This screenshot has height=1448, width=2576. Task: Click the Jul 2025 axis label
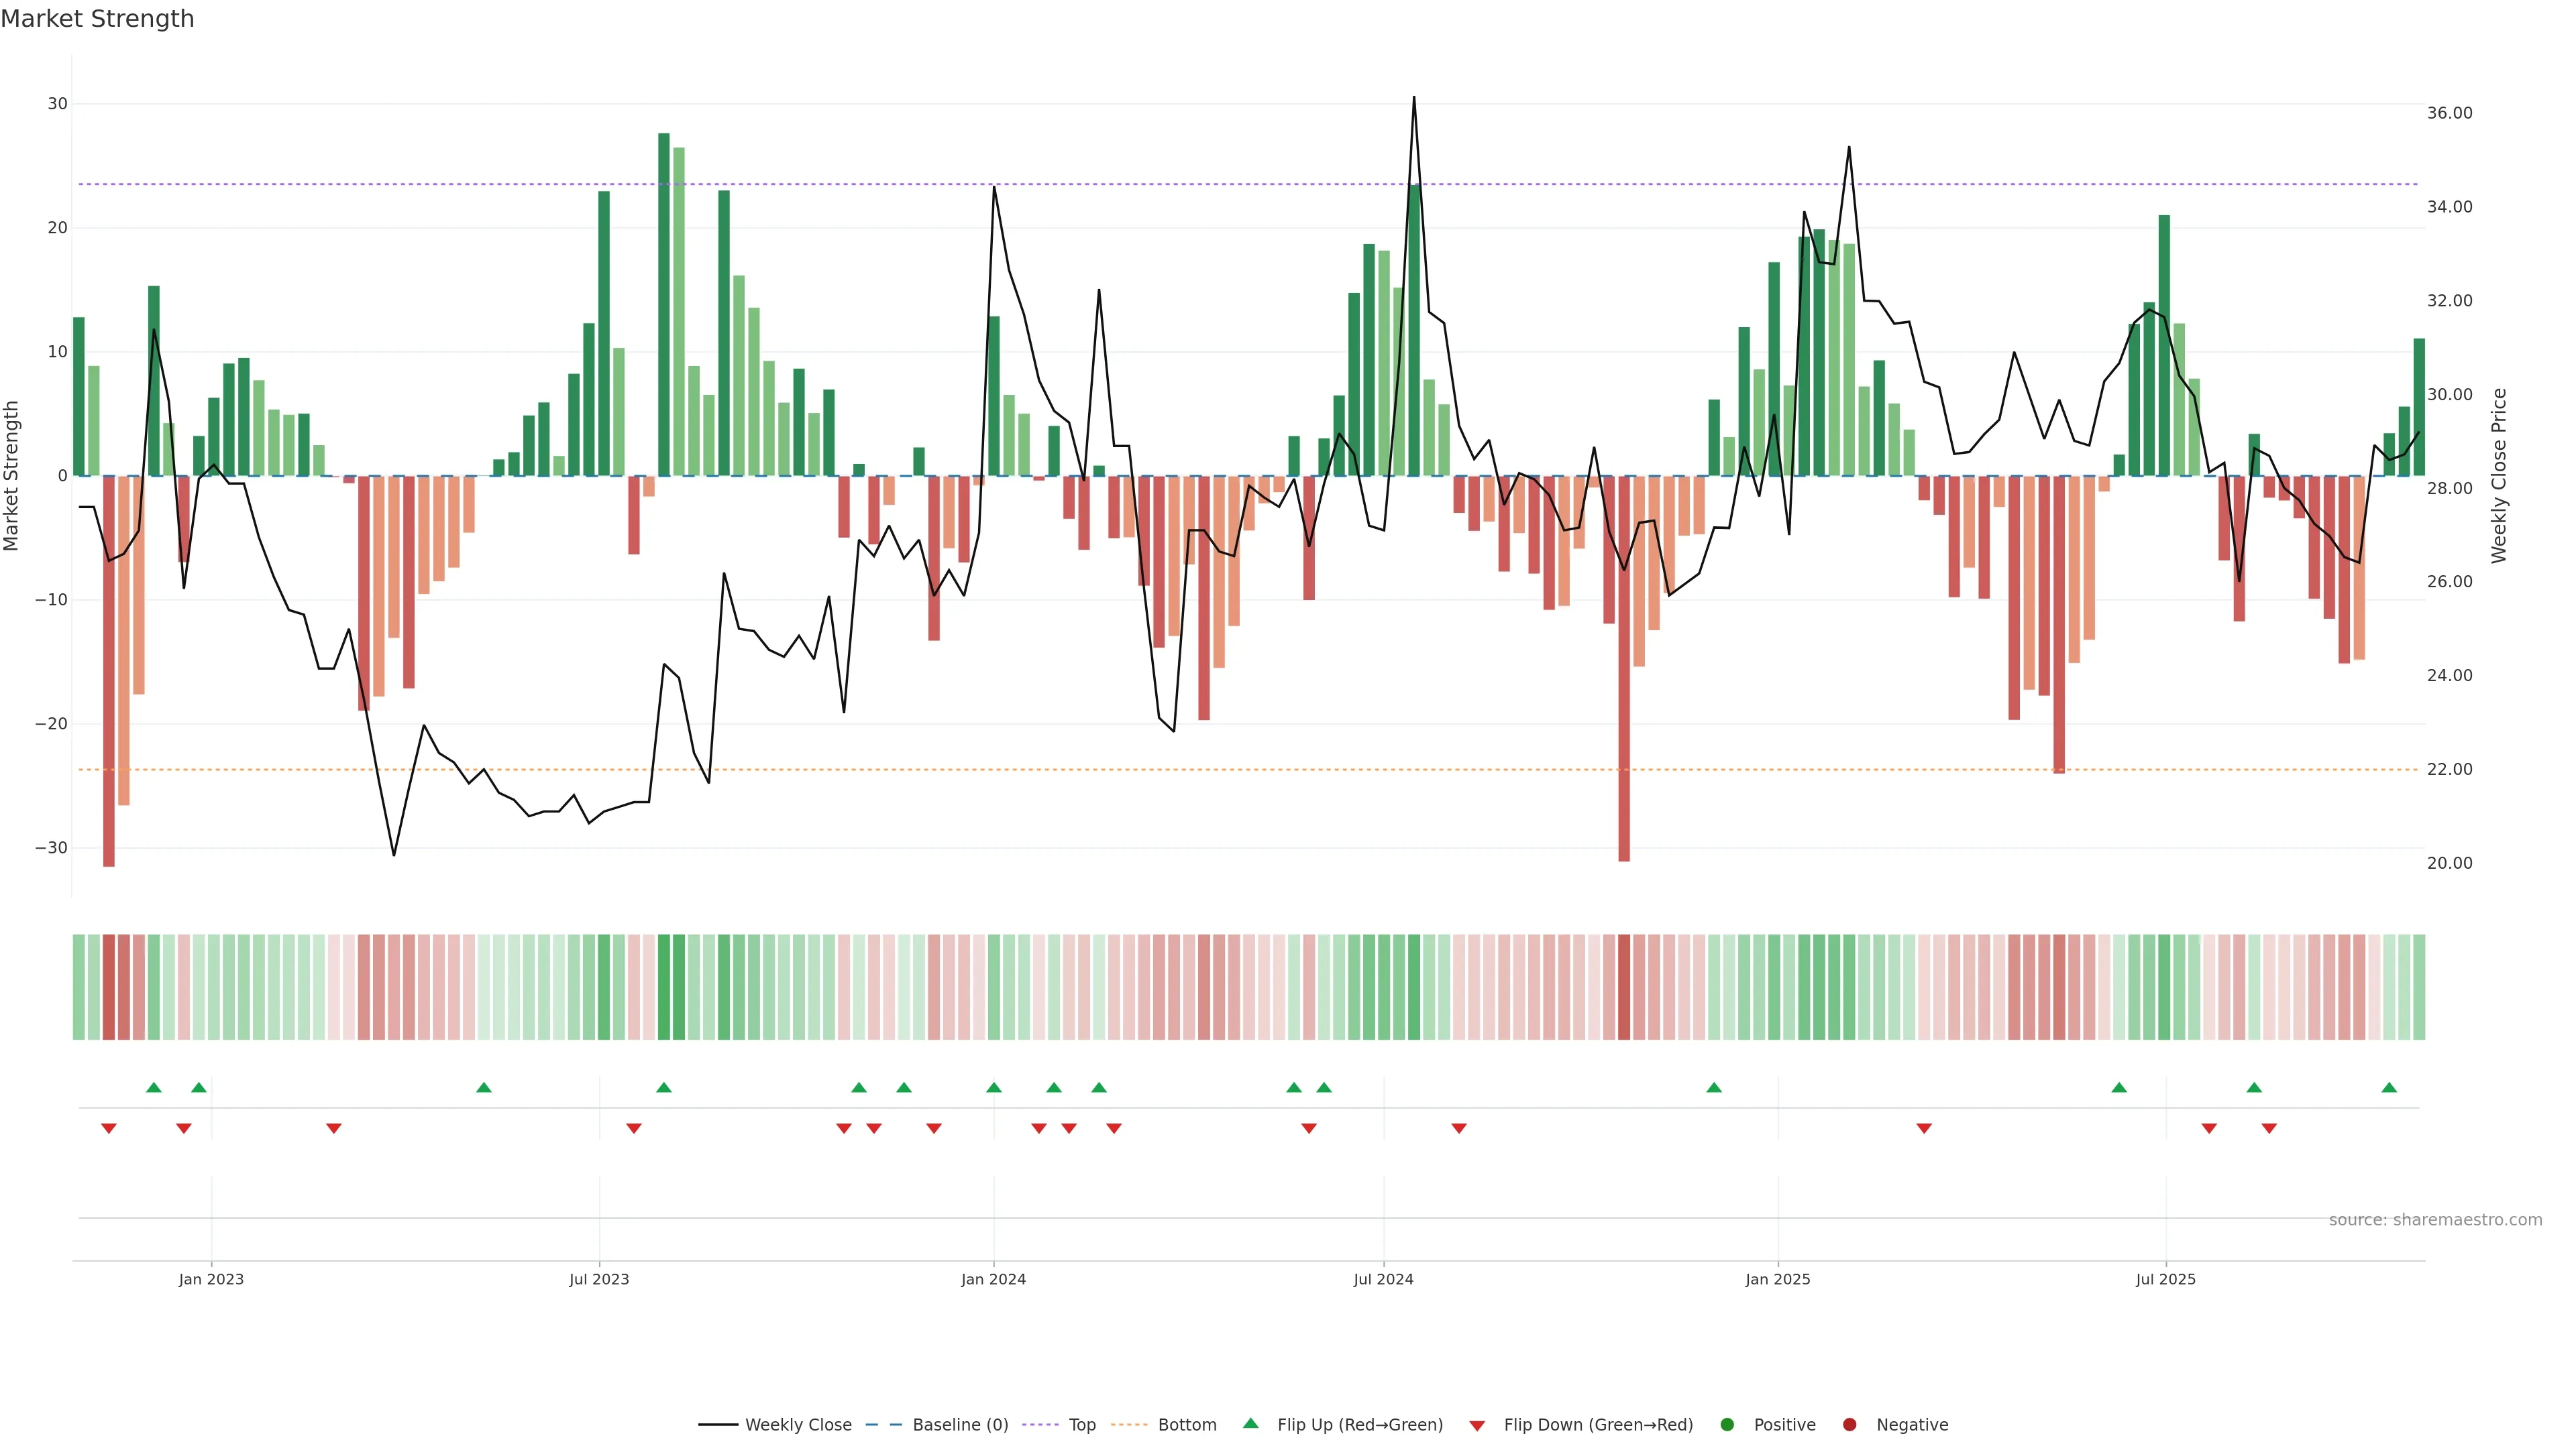[x=2165, y=1279]
